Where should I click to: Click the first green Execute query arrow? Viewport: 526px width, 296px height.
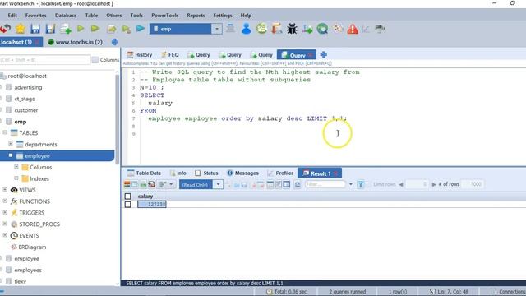[x=81, y=29]
